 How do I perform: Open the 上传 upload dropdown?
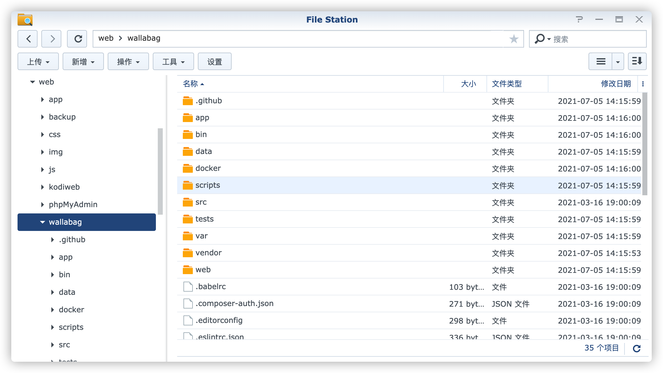click(x=38, y=61)
